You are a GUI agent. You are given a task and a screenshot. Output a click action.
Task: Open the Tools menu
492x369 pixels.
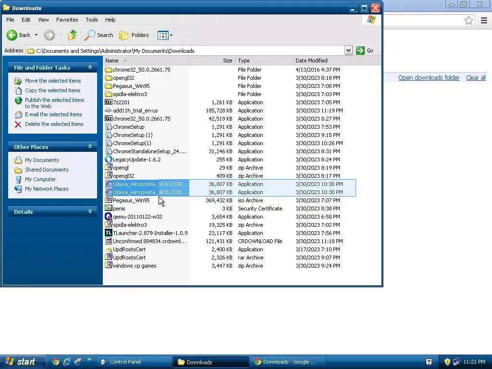click(92, 20)
